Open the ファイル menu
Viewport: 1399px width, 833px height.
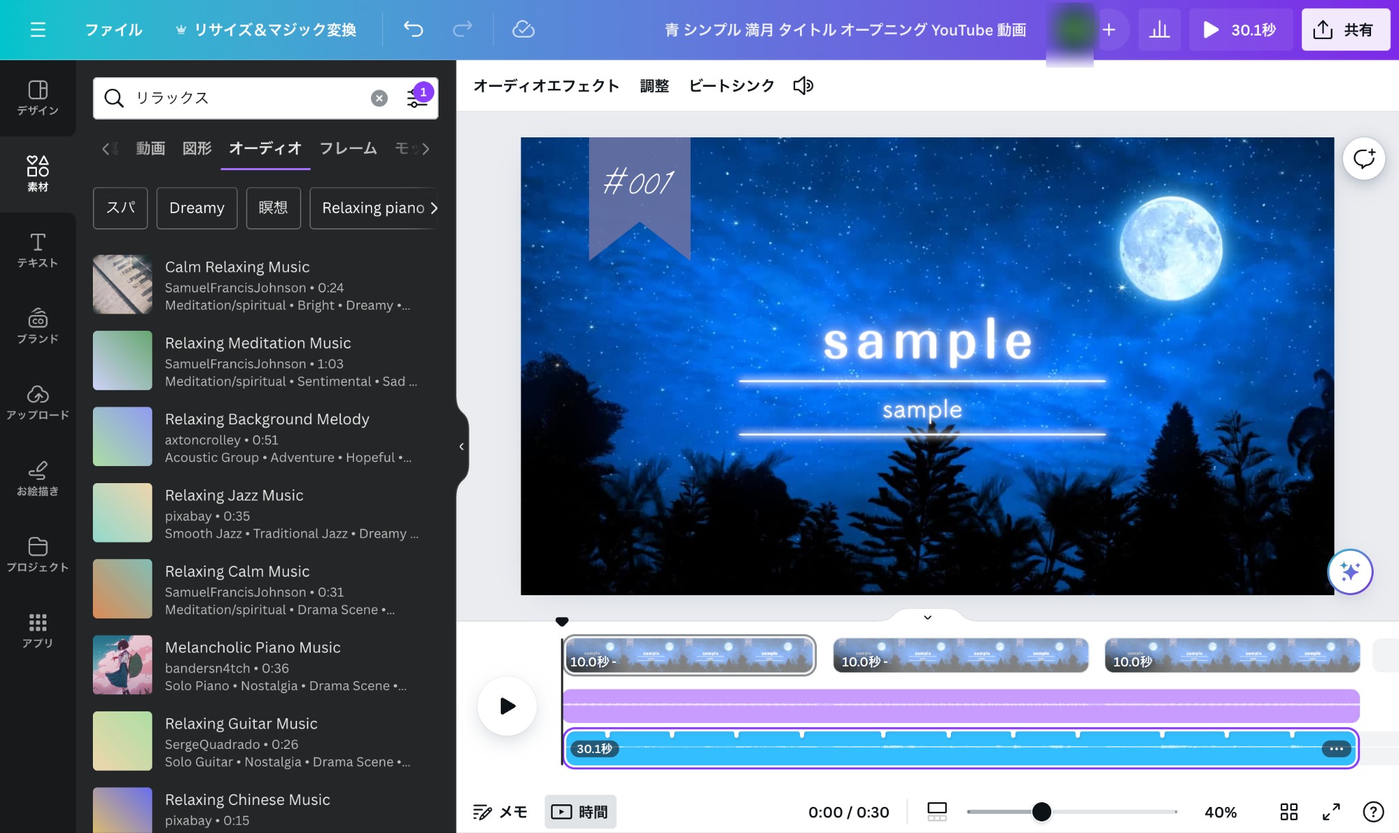tap(113, 29)
